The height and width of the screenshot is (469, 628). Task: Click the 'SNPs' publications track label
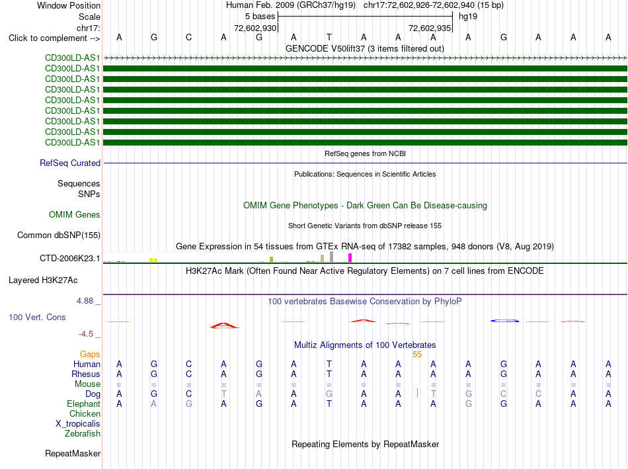click(x=89, y=194)
